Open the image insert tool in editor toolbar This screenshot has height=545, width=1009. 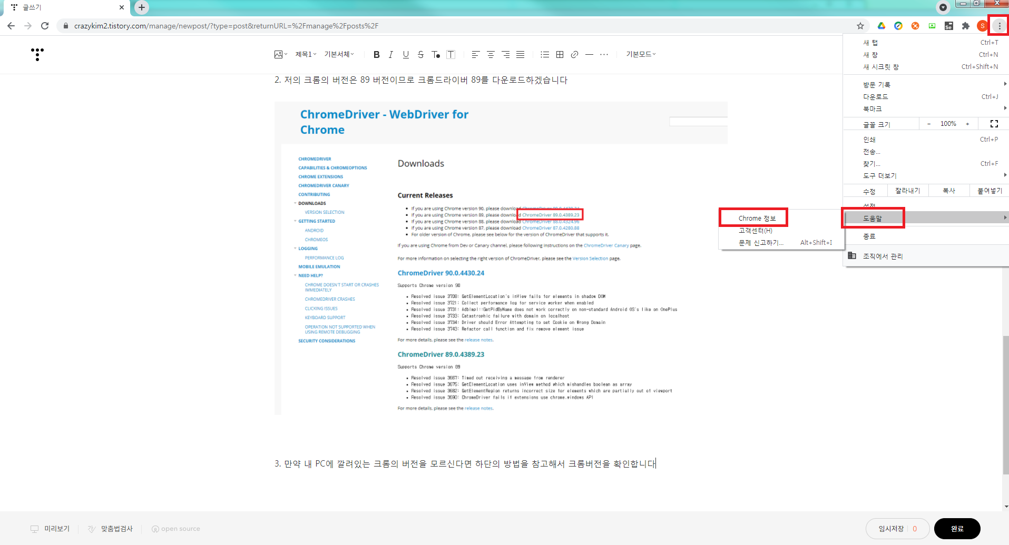280,54
